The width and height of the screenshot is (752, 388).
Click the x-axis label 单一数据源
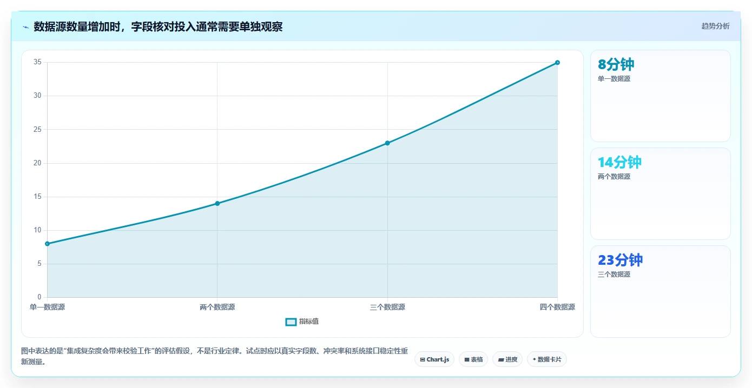pyautogui.click(x=48, y=307)
